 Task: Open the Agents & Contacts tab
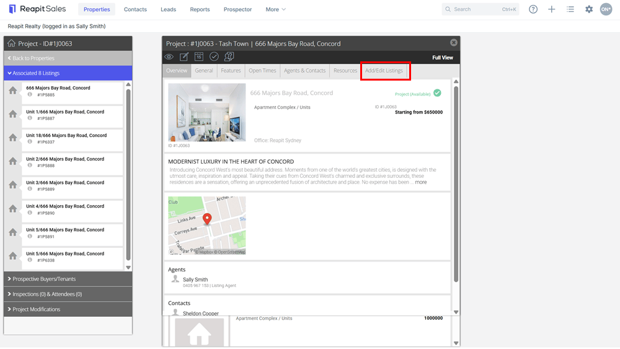pyautogui.click(x=304, y=71)
